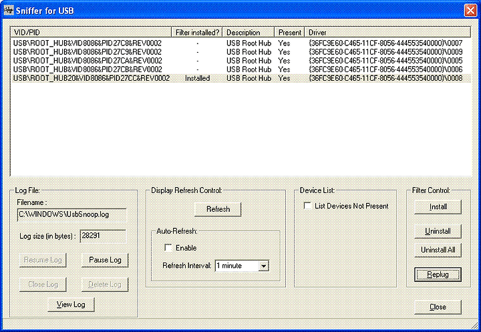Close the Sniffer for USB window with X

pyautogui.click(x=470, y=11)
